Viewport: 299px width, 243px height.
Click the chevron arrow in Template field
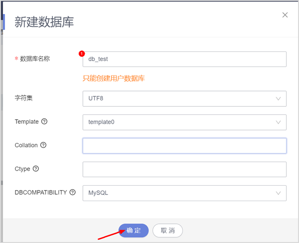[x=278, y=122]
